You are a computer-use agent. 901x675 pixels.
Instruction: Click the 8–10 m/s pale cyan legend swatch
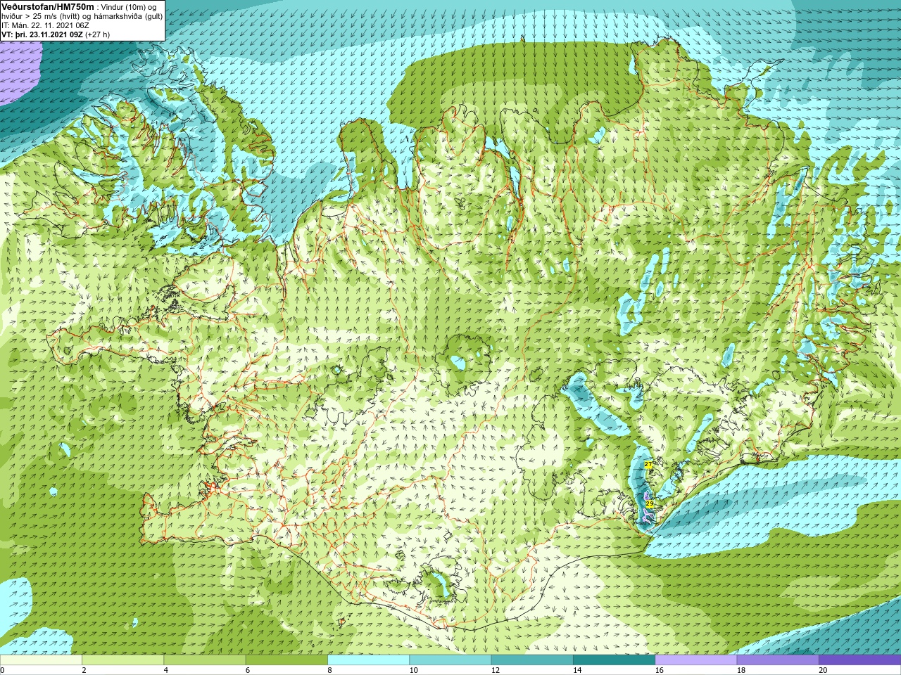368,660
